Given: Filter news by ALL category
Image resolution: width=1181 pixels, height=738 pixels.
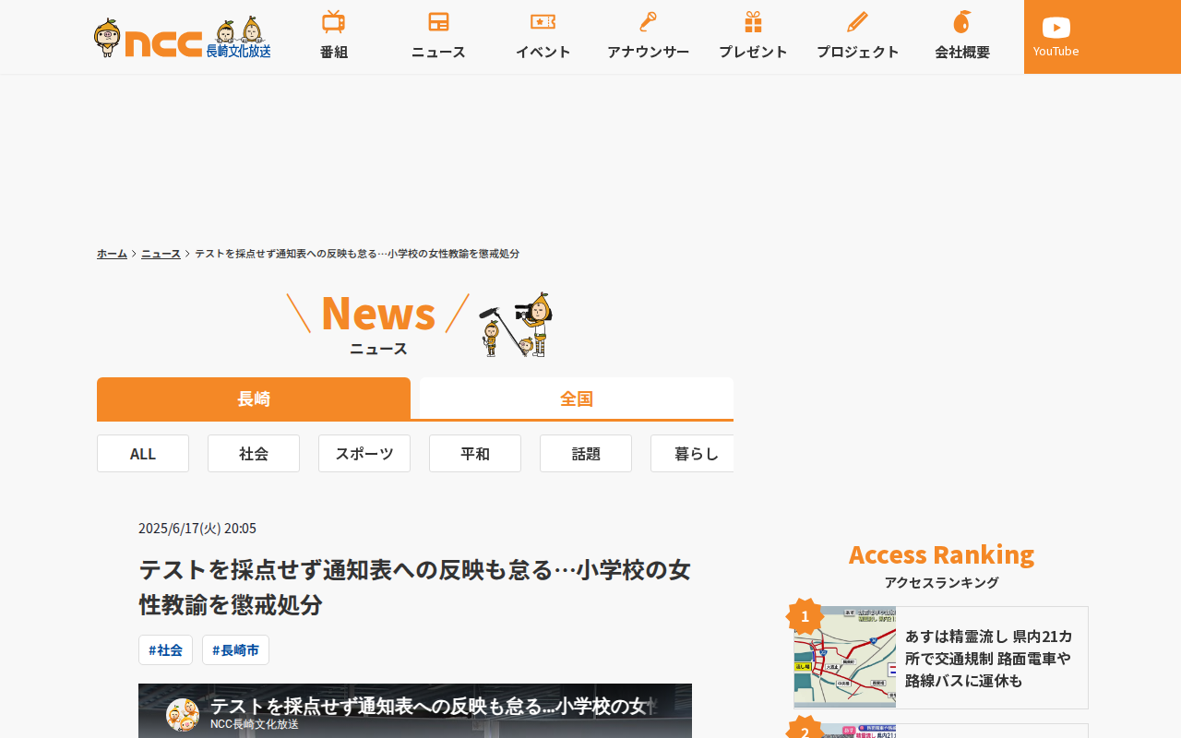Looking at the screenshot, I should [x=143, y=454].
